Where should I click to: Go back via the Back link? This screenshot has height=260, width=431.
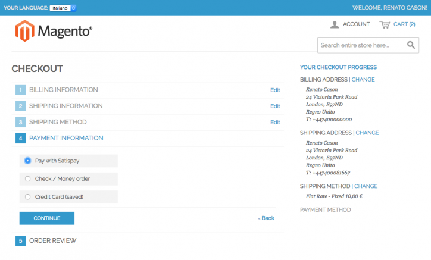(266, 218)
